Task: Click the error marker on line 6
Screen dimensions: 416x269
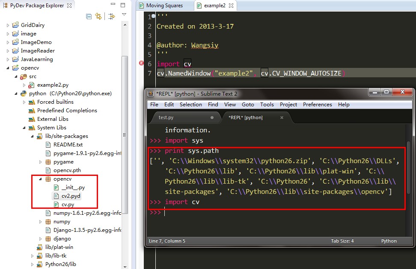Action: (141, 62)
